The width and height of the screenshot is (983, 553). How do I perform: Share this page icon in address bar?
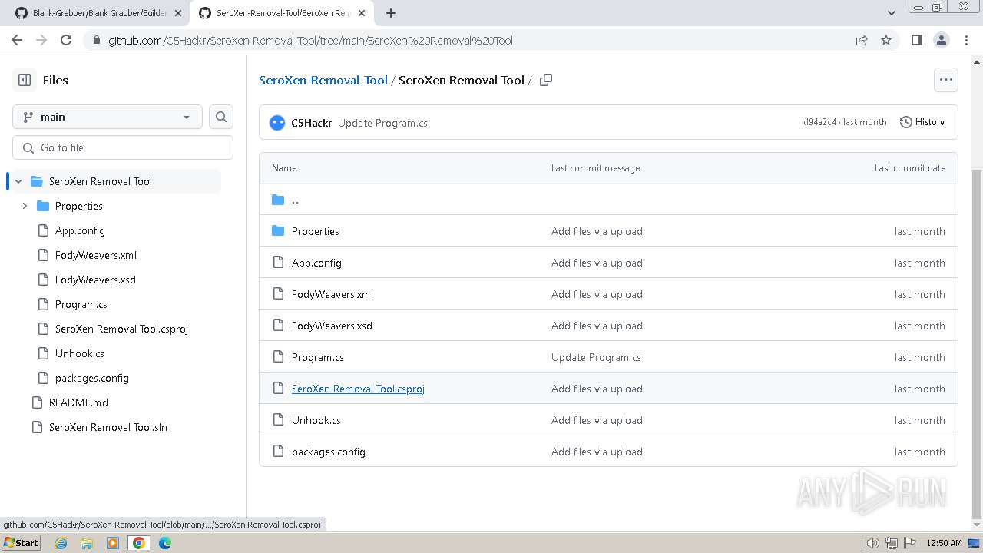point(862,40)
